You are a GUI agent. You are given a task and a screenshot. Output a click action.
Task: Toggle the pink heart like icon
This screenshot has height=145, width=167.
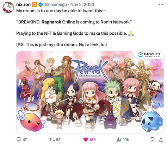click(86, 139)
